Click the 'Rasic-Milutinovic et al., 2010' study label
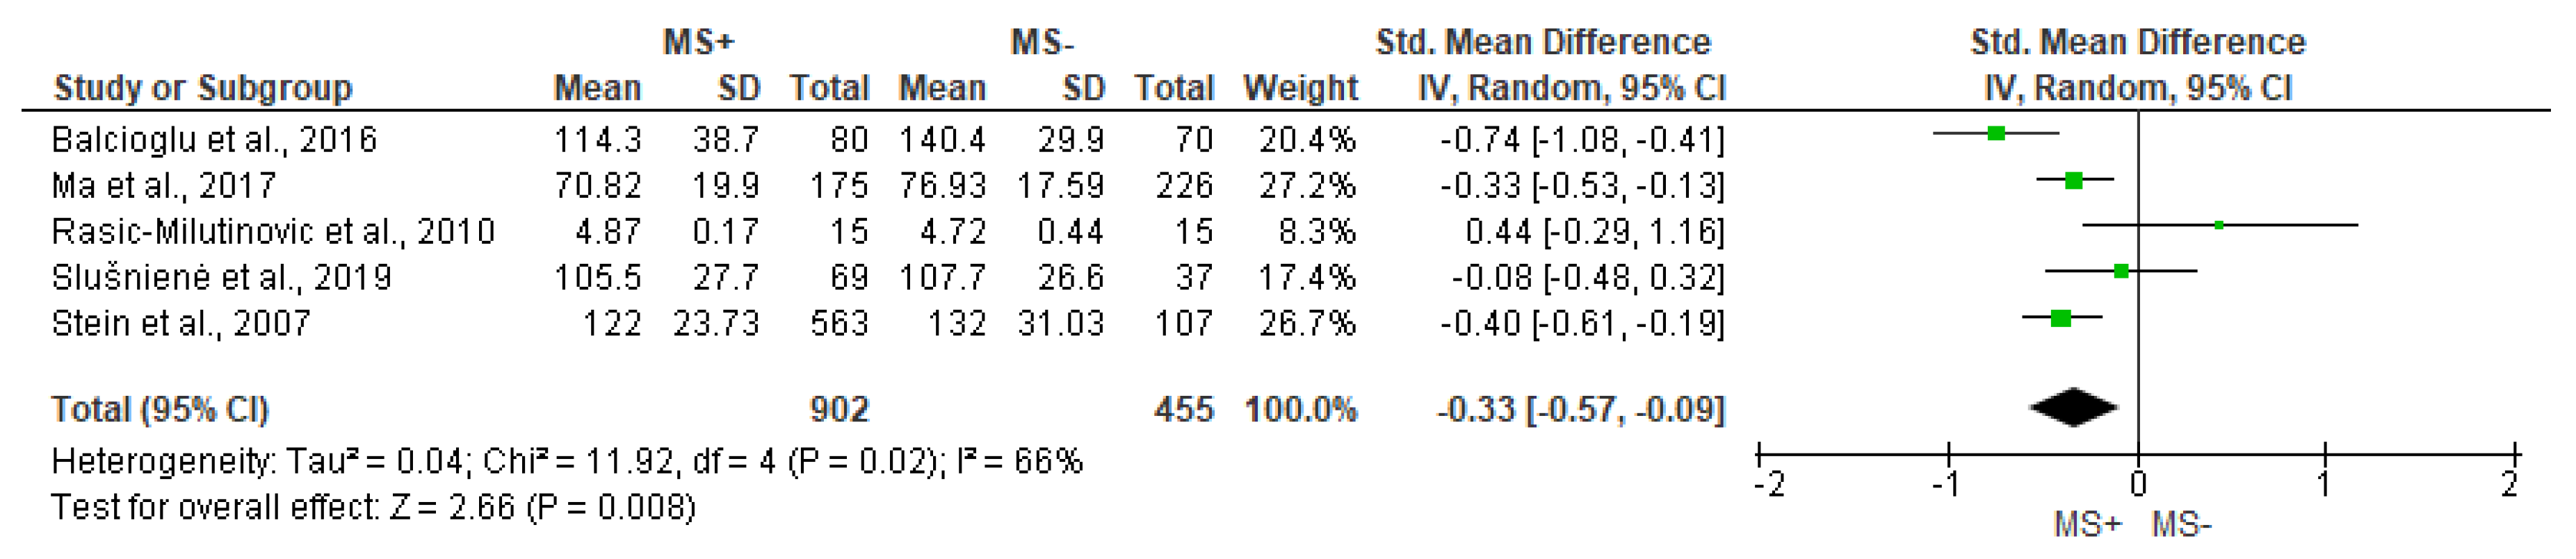This screenshot has height=559, width=2576. tap(273, 232)
